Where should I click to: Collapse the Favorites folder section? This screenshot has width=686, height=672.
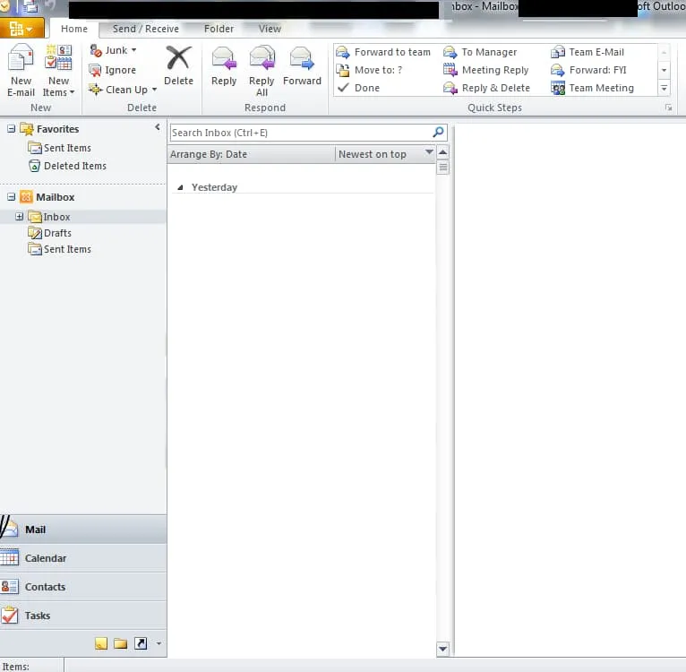(12, 129)
